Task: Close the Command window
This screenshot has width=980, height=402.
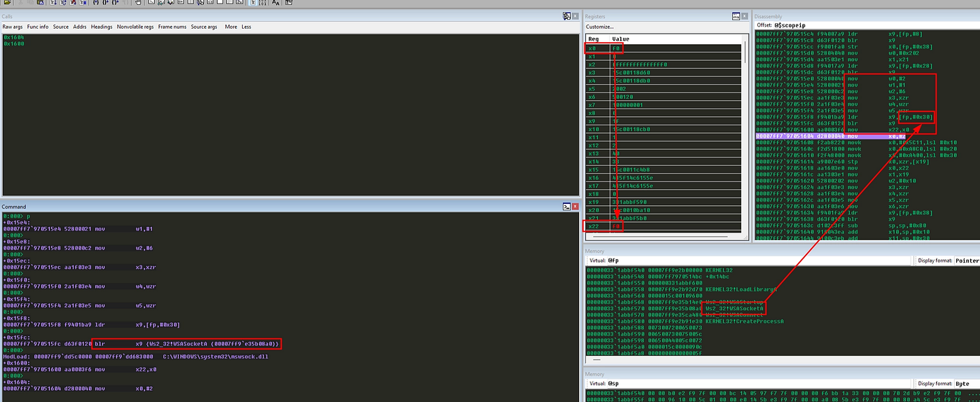Action: point(575,207)
